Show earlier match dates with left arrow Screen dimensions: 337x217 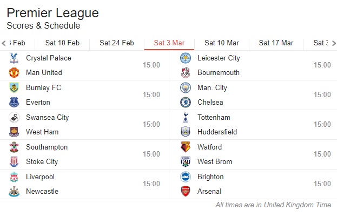coord(4,43)
